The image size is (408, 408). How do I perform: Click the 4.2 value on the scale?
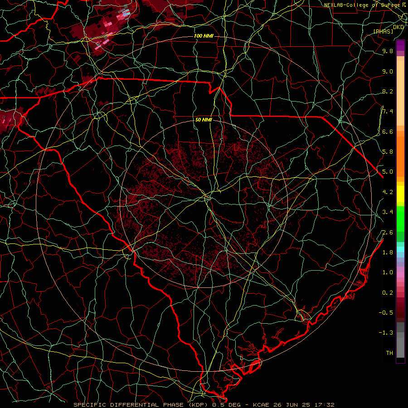pos(388,192)
